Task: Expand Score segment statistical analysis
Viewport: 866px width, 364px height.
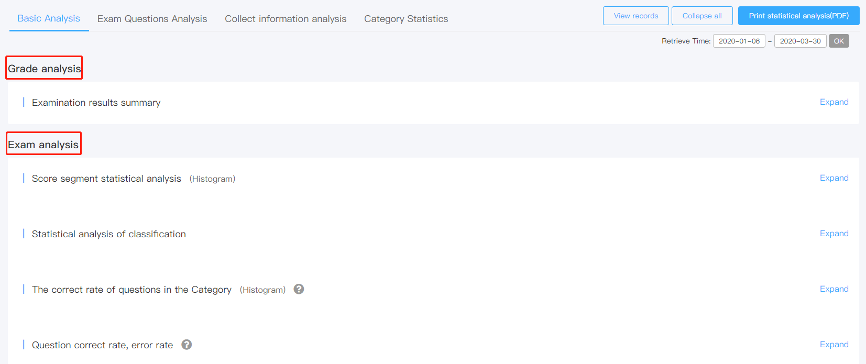Action: pyautogui.click(x=834, y=178)
